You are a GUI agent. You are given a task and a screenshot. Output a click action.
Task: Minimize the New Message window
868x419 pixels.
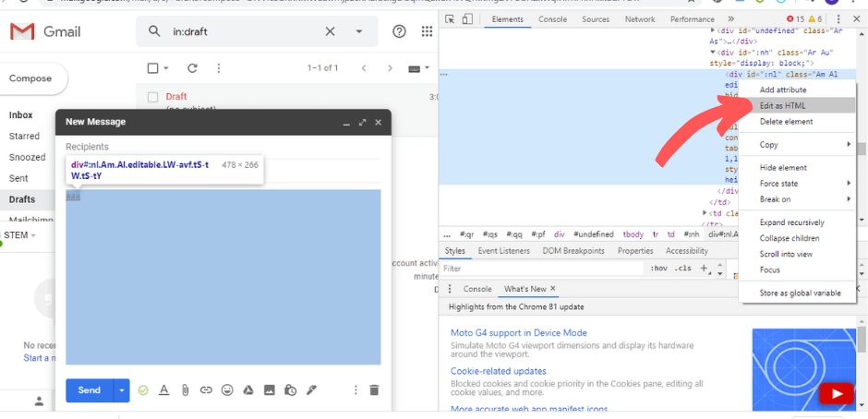[346, 123]
